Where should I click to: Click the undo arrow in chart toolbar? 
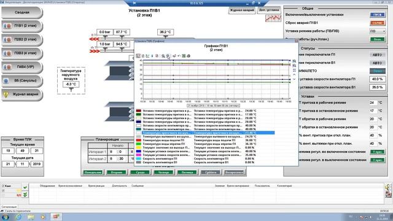179,56
